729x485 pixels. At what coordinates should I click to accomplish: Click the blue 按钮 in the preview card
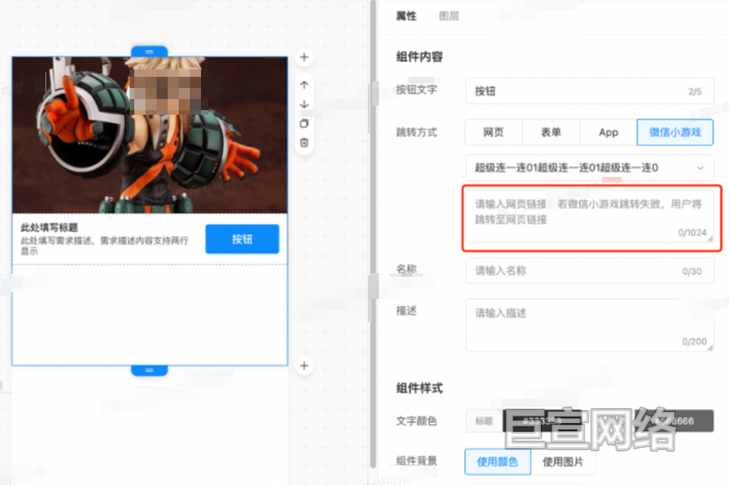242,239
